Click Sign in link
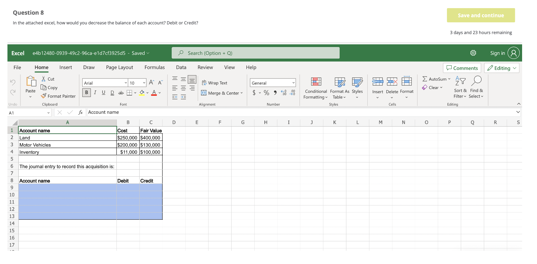The image size is (537, 264). pos(497,53)
